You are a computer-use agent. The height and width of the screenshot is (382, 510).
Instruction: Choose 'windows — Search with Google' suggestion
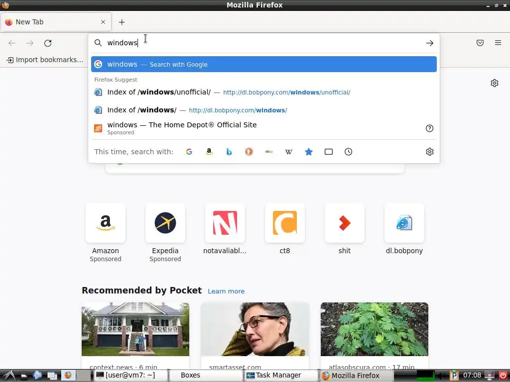(x=264, y=64)
